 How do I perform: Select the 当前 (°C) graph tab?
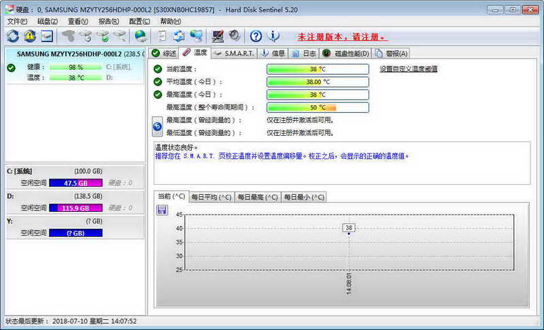click(x=171, y=196)
